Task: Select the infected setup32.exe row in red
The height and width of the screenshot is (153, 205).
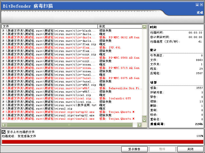Action: click(72, 112)
